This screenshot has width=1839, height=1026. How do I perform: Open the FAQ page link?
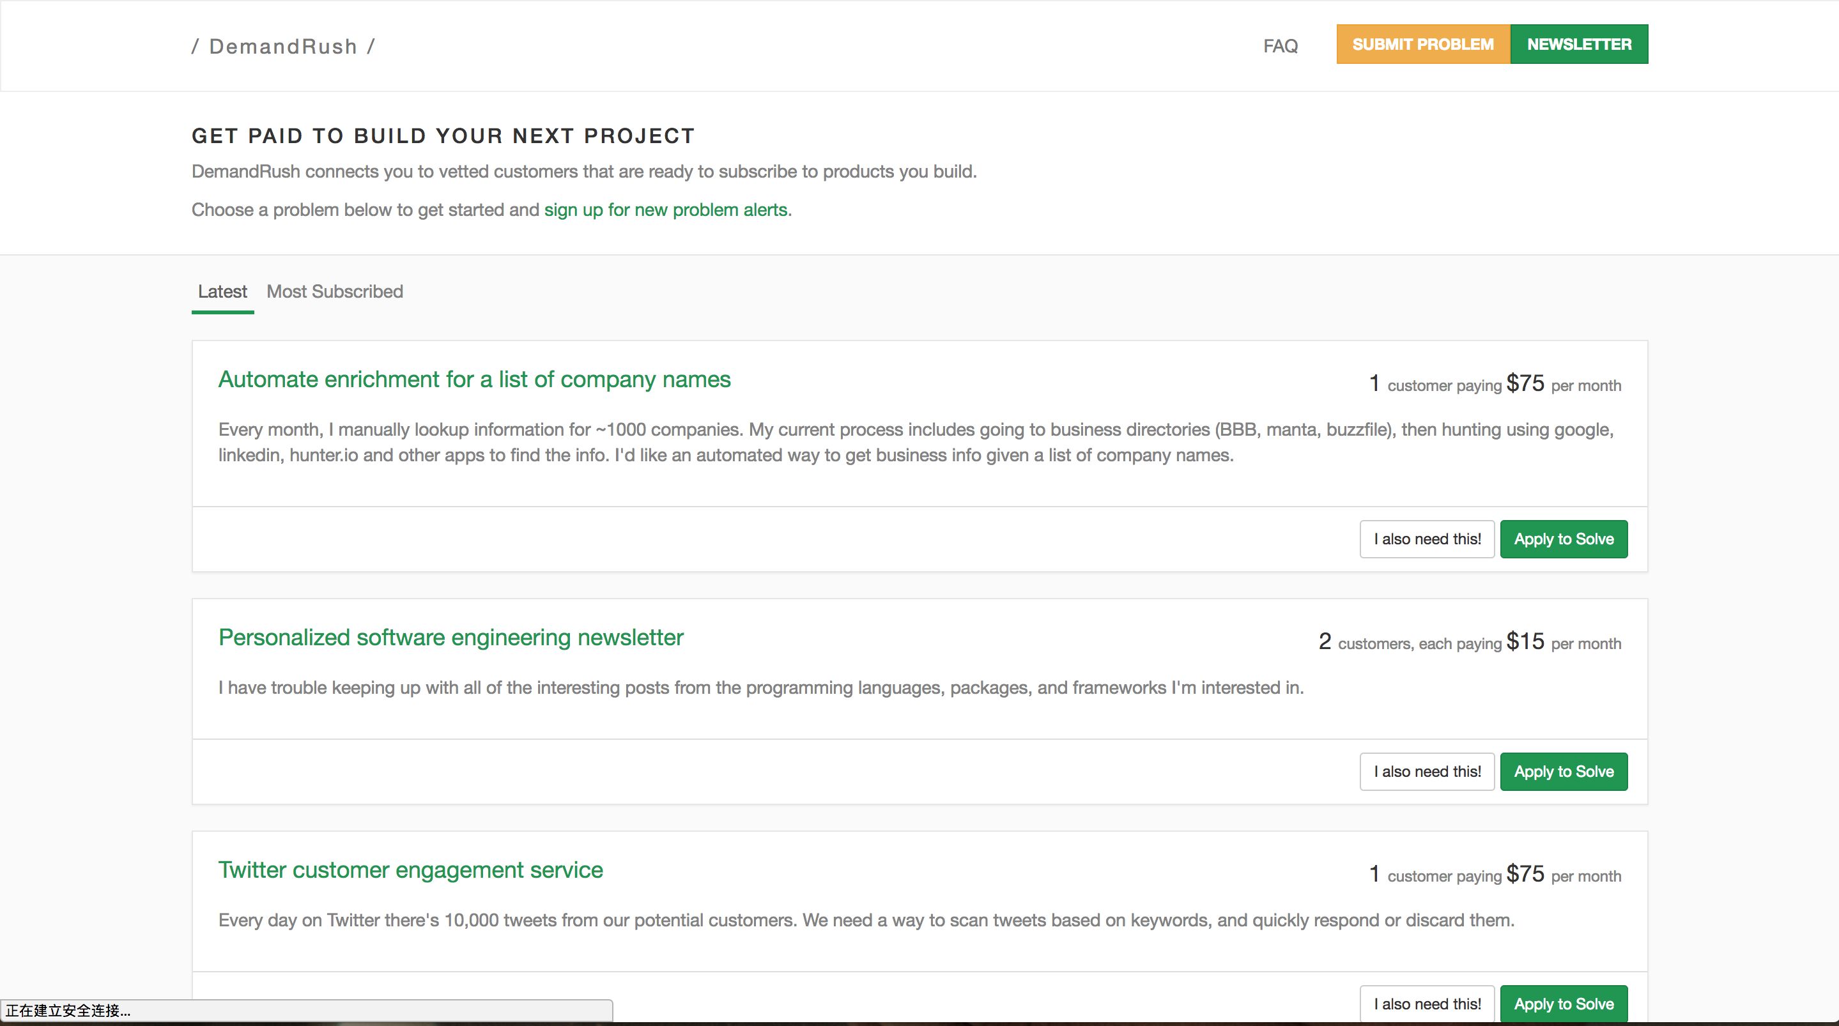1280,47
